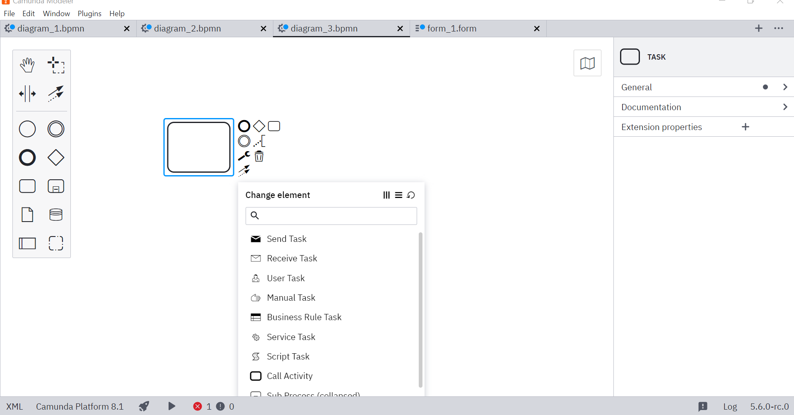Viewport: 794px width, 415px height.
Task: Append an End Event to the task
Action: (244, 126)
